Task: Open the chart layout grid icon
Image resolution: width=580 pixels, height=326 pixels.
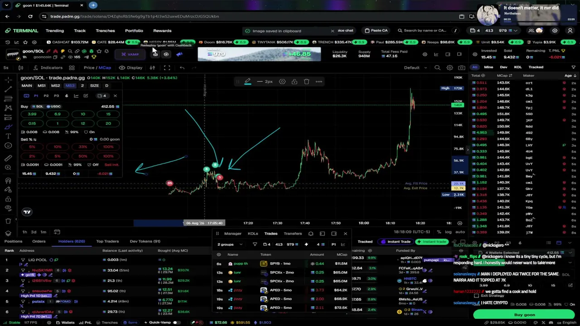Action: (x=72, y=67)
